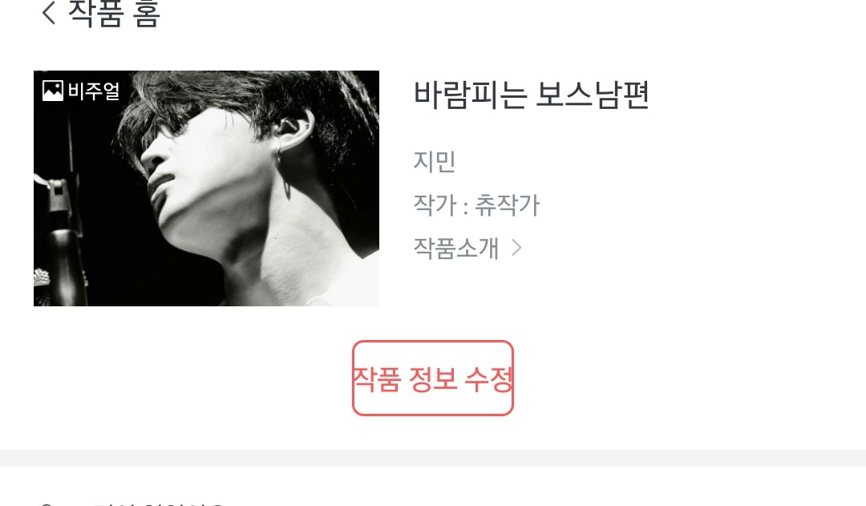Select the 지민 character label
The width and height of the screenshot is (866, 506).
click(434, 161)
